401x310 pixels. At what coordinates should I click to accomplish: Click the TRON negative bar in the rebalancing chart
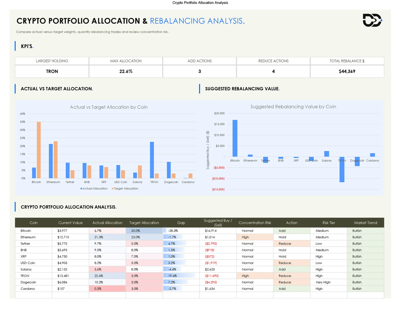click(342, 170)
